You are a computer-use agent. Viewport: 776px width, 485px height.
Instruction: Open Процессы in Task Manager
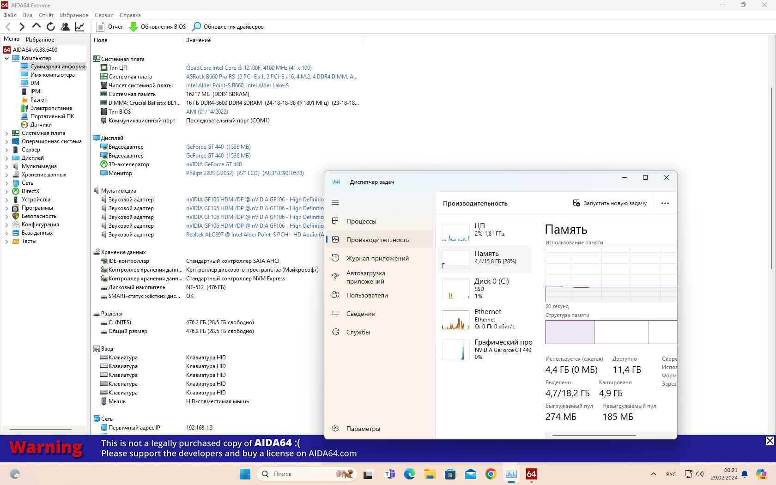(x=380, y=221)
